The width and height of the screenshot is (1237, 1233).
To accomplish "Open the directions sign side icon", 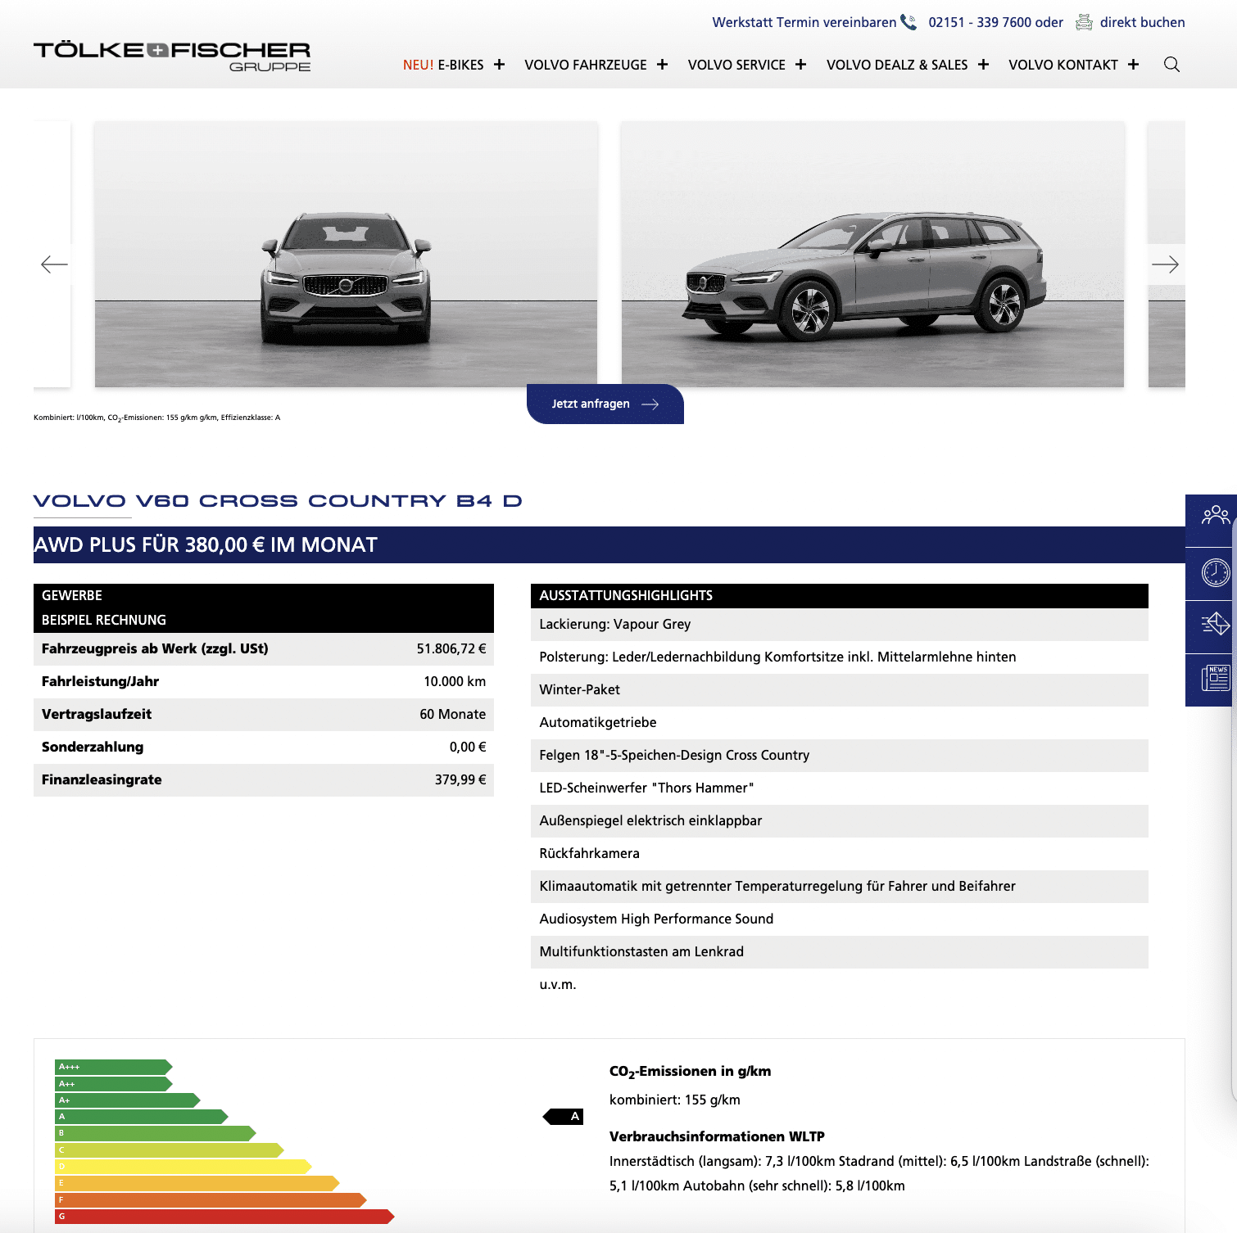I will [x=1215, y=625].
